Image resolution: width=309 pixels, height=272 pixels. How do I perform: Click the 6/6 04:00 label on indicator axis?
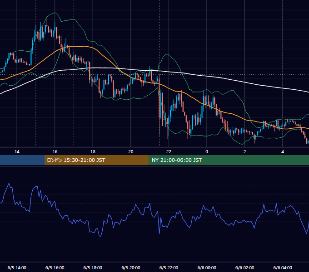tap(283, 267)
